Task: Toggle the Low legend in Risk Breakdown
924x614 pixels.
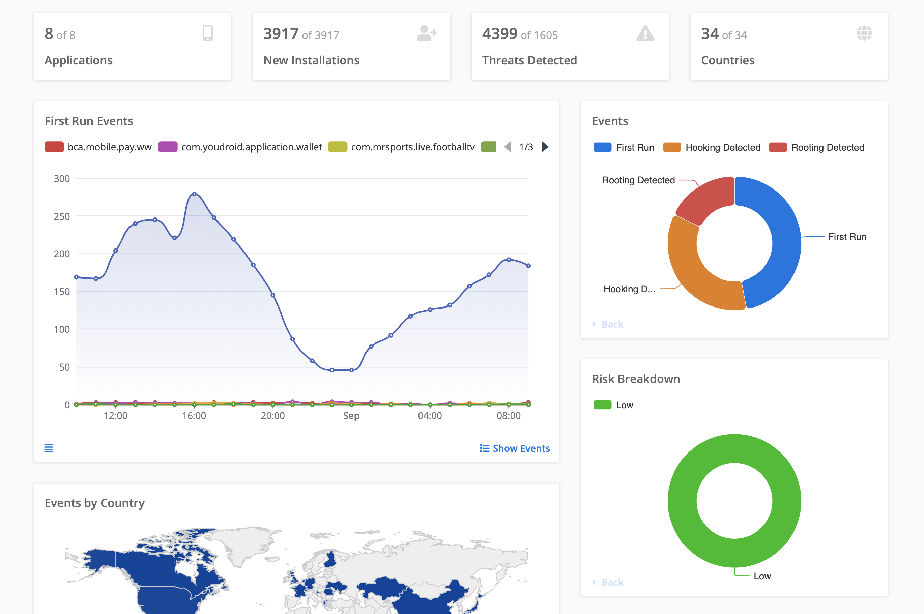Action: coord(613,405)
